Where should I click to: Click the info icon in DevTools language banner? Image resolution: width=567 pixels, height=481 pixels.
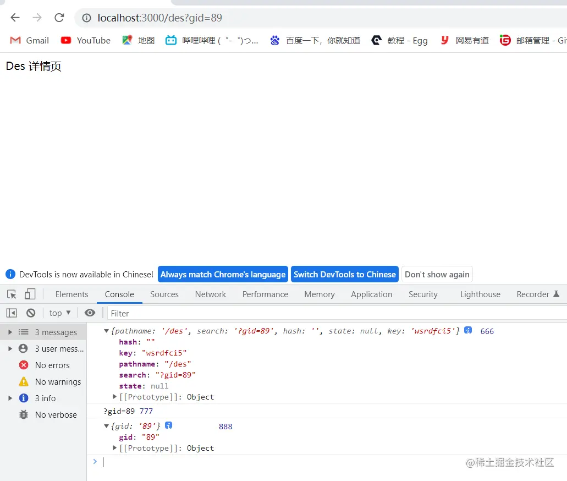point(10,274)
